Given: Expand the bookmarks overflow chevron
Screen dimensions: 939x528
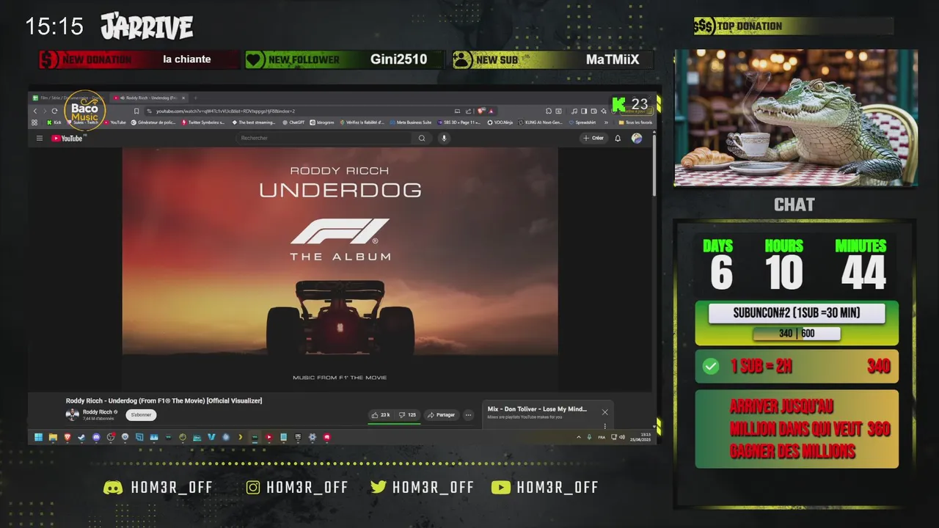Looking at the screenshot, I should [x=606, y=122].
